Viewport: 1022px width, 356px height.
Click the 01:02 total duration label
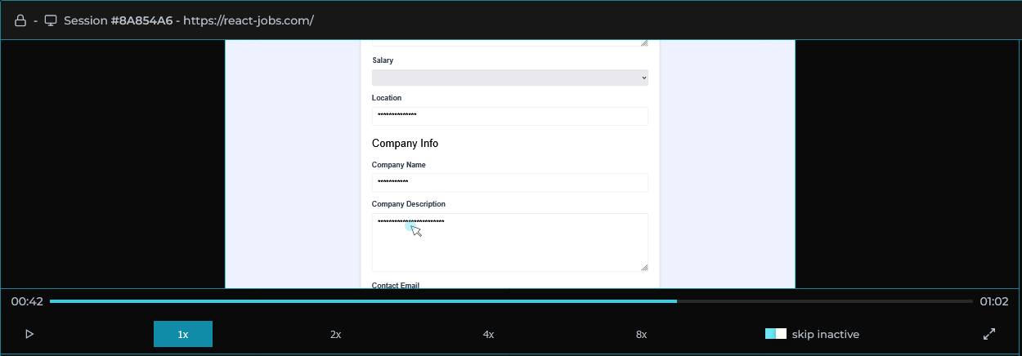994,301
